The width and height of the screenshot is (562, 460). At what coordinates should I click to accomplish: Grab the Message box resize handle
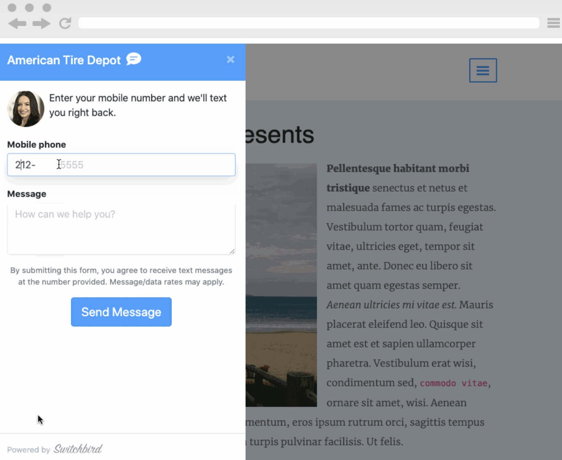coord(232,251)
